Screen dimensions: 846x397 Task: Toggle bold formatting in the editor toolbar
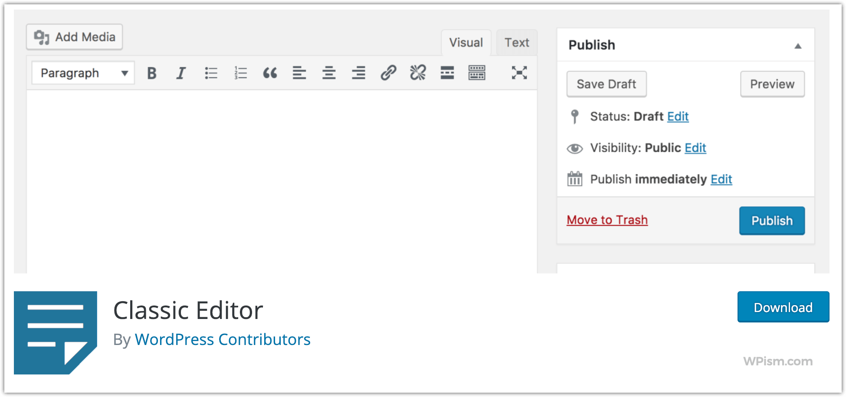[x=152, y=73]
